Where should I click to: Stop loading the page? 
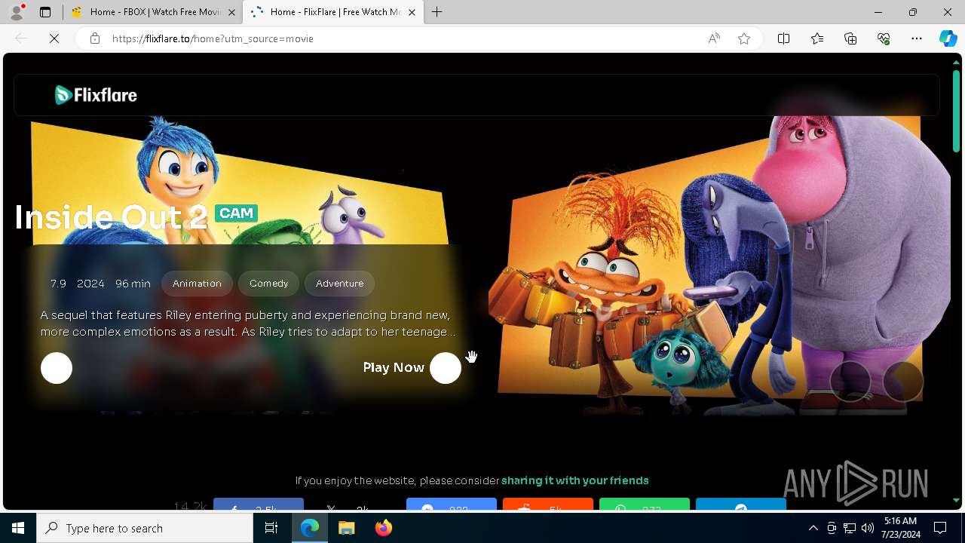[x=54, y=38]
